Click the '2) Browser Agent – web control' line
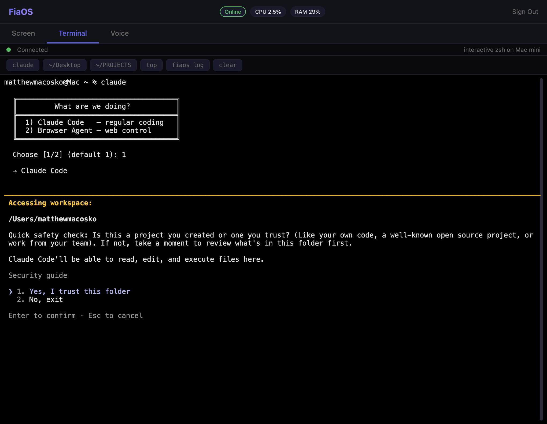The height and width of the screenshot is (424, 547). [x=88, y=130]
